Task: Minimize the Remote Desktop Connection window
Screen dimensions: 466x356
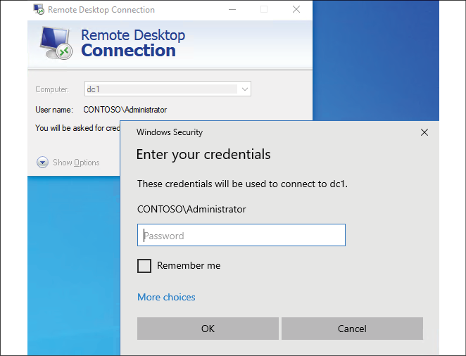Action: 232,10
